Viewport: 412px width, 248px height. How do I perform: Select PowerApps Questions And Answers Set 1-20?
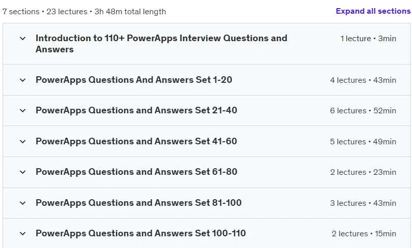point(134,80)
